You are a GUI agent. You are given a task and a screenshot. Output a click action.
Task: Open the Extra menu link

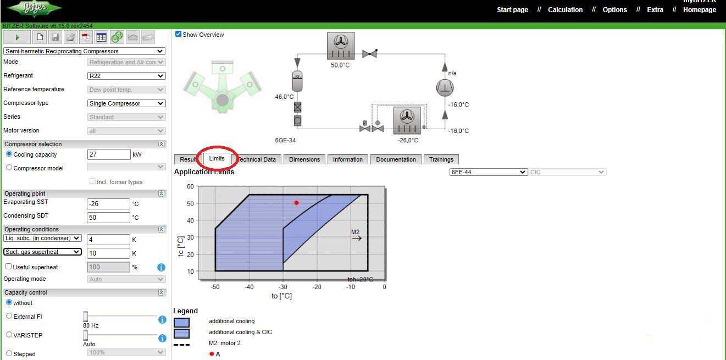(655, 9)
